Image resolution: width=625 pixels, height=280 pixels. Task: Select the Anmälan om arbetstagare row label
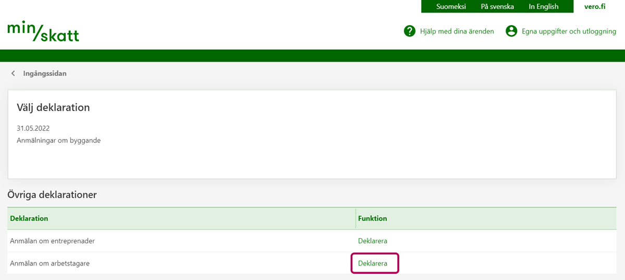point(50,263)
